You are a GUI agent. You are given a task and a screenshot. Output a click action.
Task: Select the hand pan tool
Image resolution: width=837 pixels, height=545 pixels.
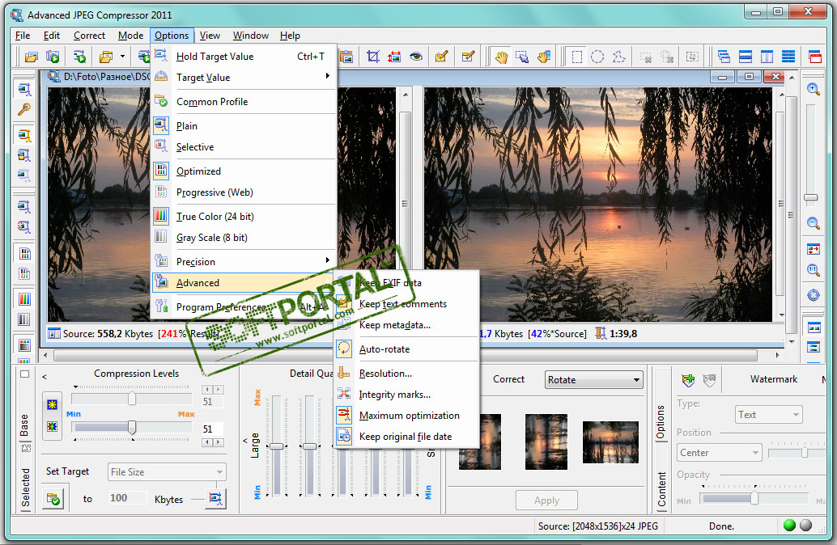coord(501,57)
